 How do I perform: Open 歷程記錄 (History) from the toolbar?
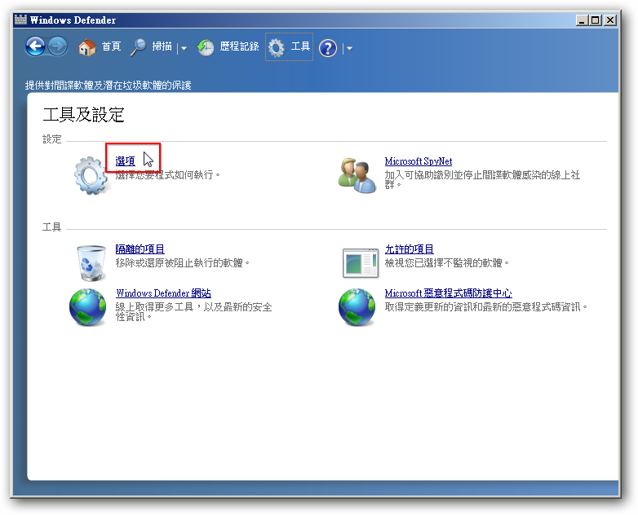pos(228,47)
